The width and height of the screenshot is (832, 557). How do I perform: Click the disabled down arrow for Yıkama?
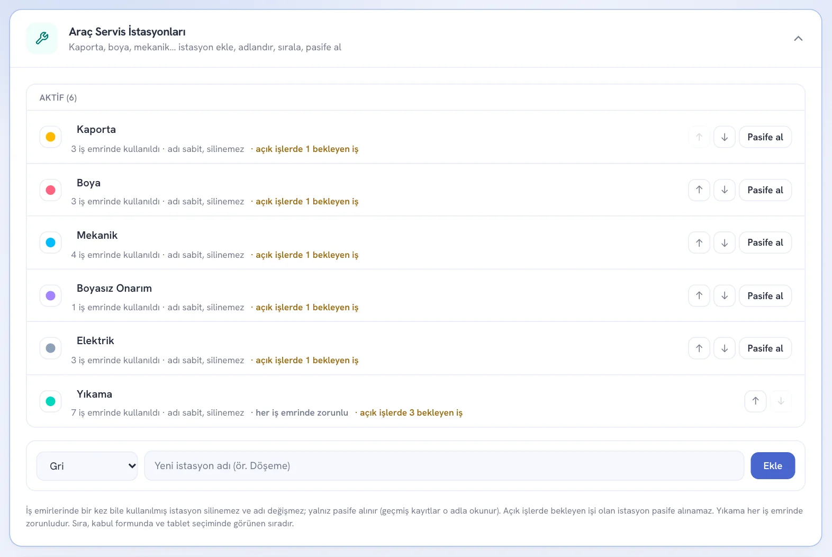pos(781,401)
